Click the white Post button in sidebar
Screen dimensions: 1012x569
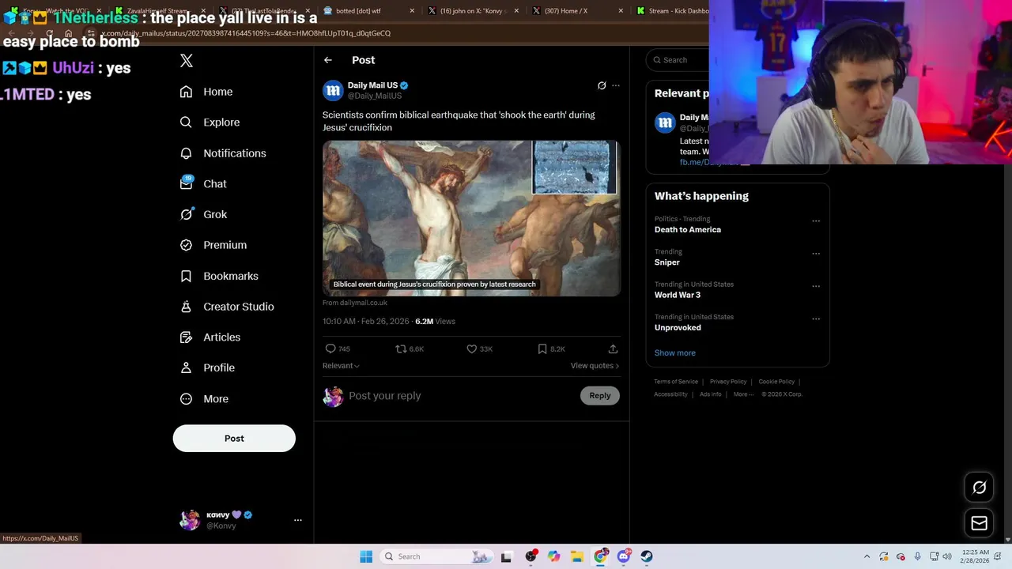tap(234, 439)
